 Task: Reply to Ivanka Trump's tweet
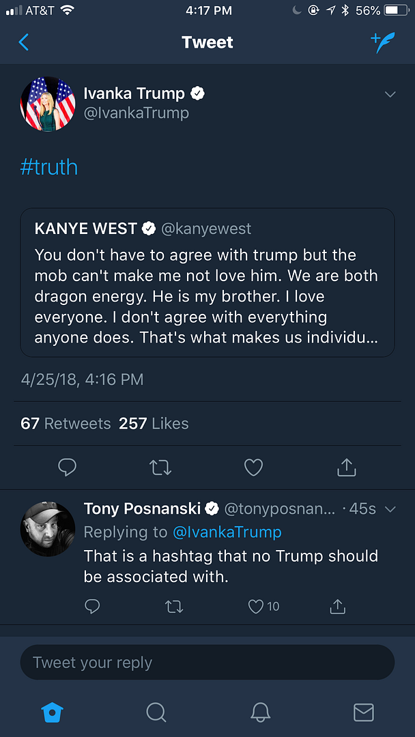[67, 467]
